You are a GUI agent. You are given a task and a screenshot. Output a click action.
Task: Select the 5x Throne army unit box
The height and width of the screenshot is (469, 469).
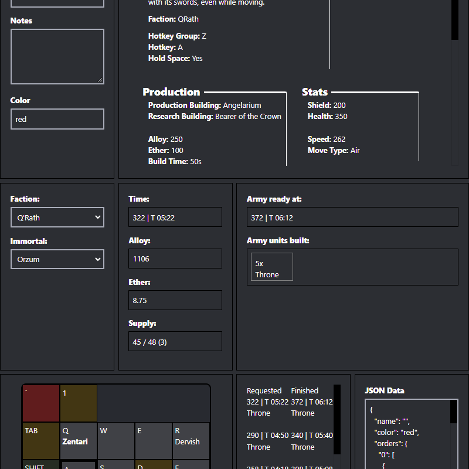(x=271, y=267)
